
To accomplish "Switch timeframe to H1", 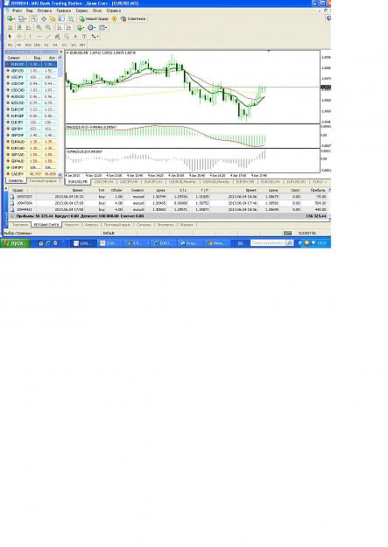I will tap(46, 45).
